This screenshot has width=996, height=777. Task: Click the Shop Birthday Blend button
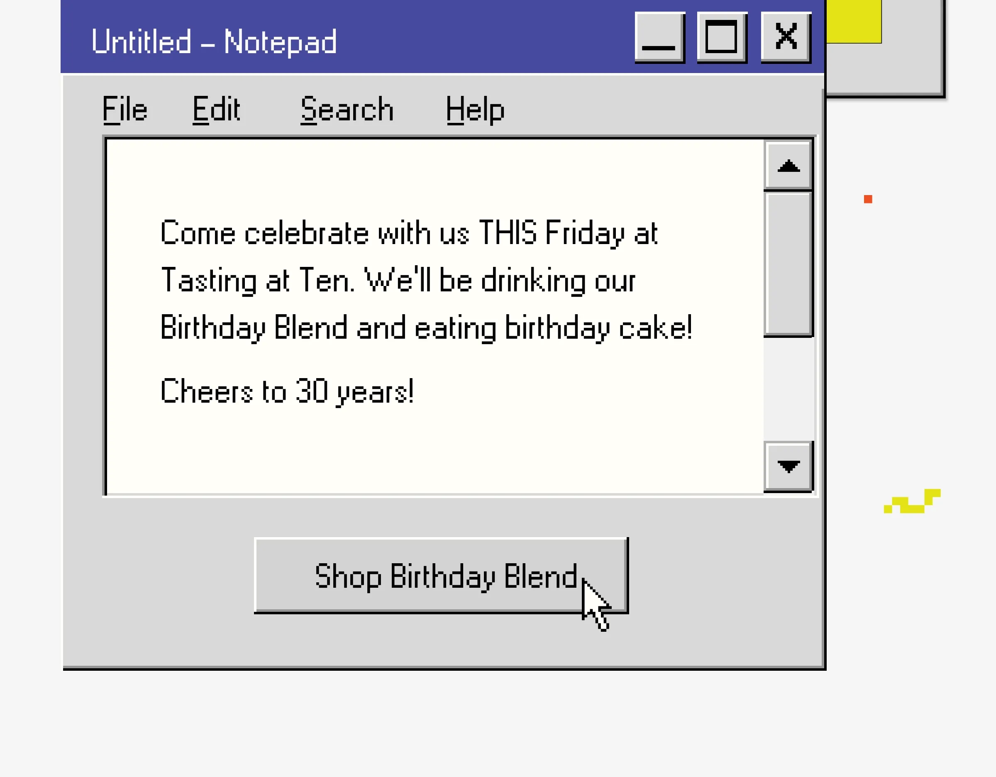(x=442, y=575)
